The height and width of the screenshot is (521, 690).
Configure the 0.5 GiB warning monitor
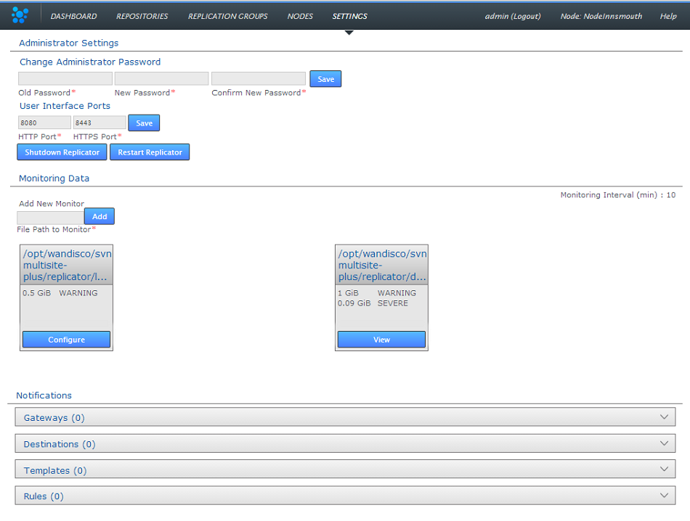[x=66, y=340]
